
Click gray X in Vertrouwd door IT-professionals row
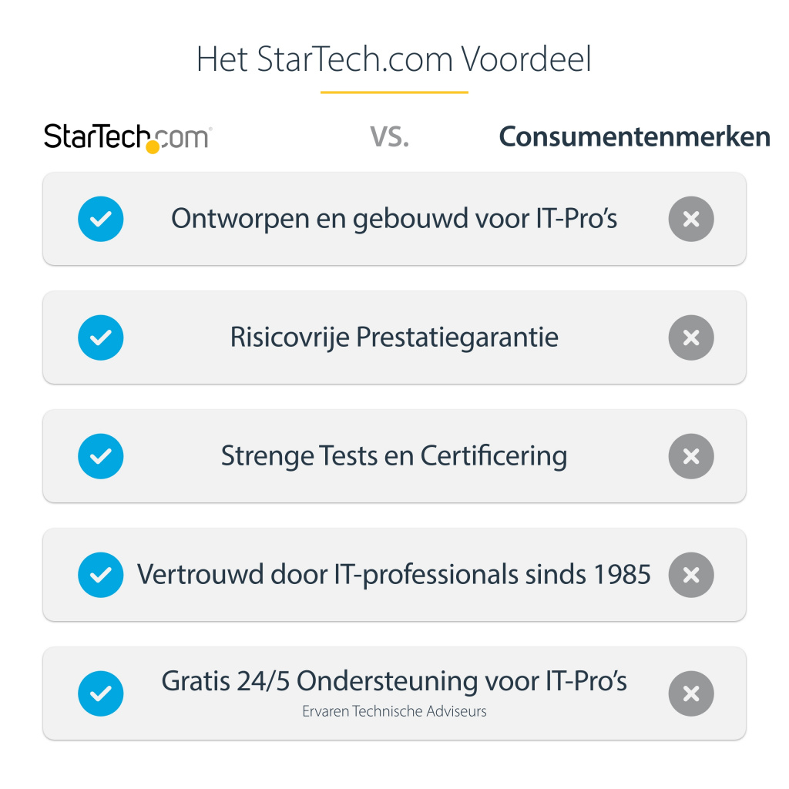pyautogui.click(x=691, y=575)
